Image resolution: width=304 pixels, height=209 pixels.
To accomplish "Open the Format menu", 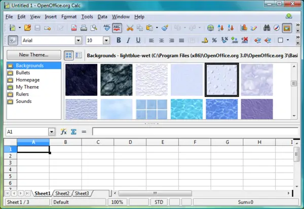I will (x=68, y=17).
